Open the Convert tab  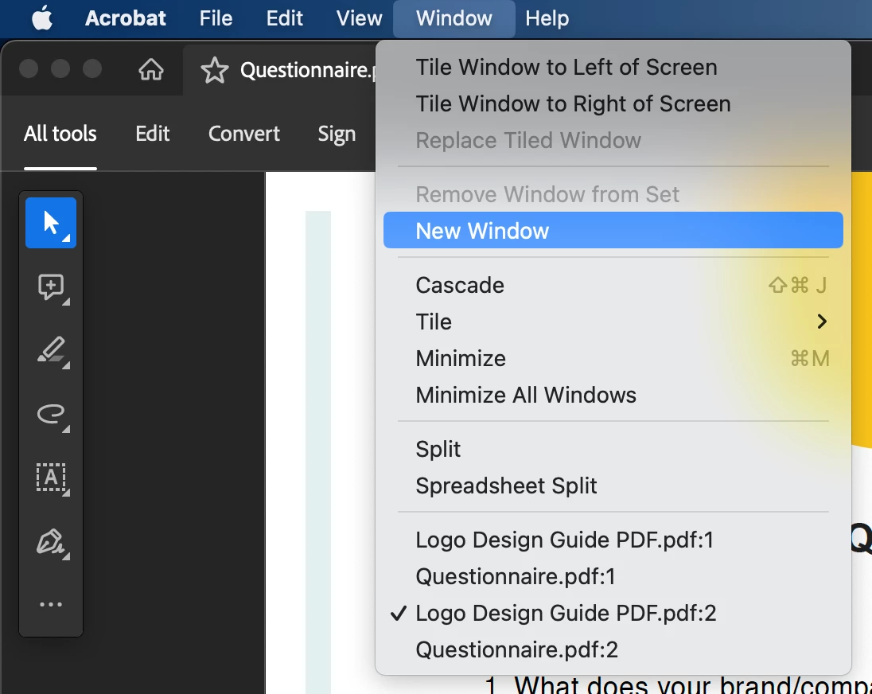click(x=244, y=134)
